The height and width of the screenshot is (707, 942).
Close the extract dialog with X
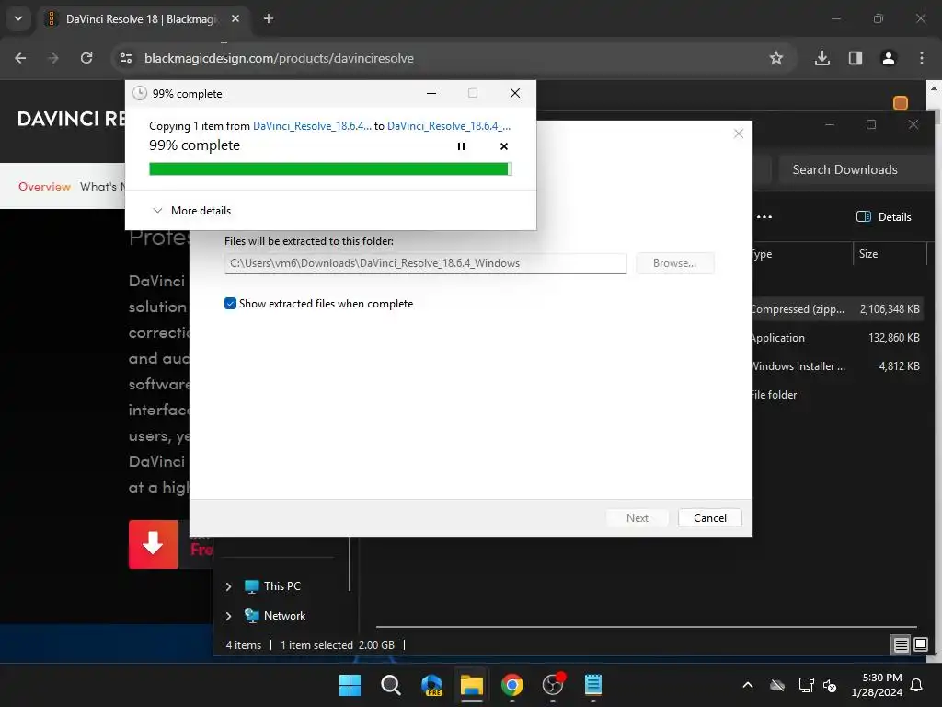point(739,133)
